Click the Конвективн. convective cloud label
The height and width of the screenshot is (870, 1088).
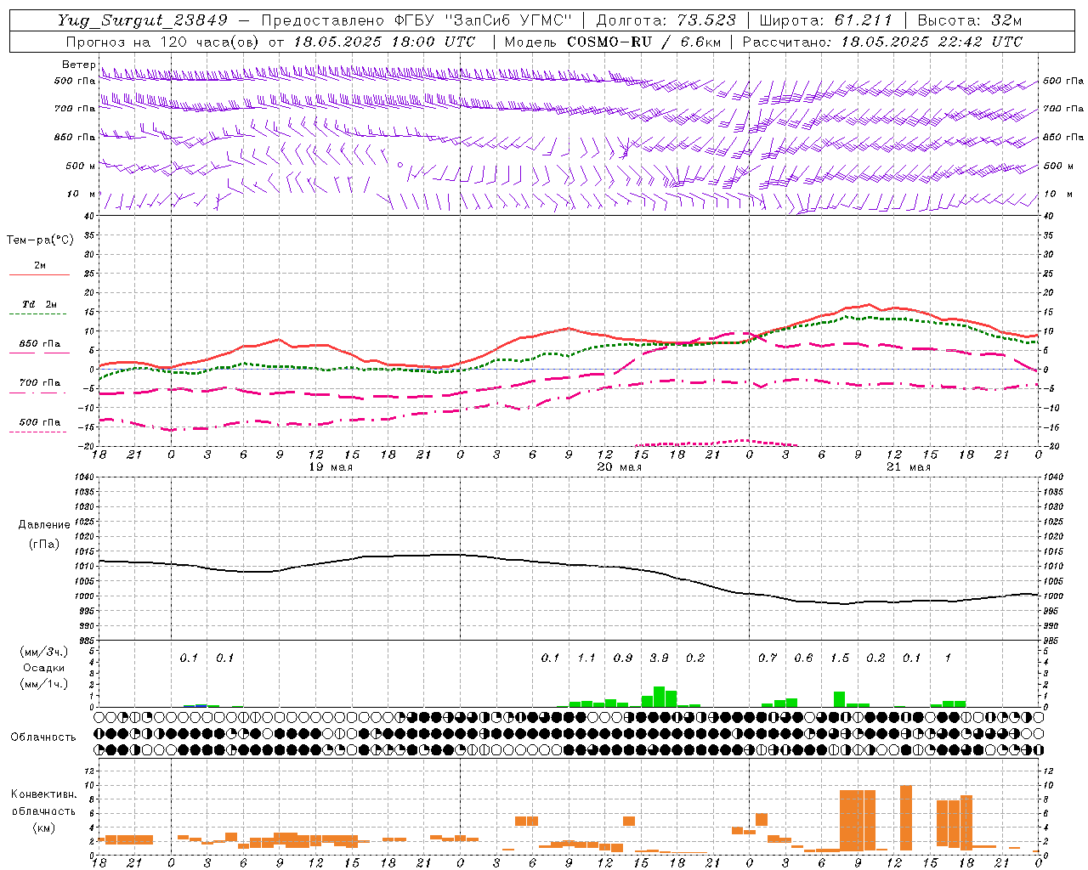coord(44,794)
